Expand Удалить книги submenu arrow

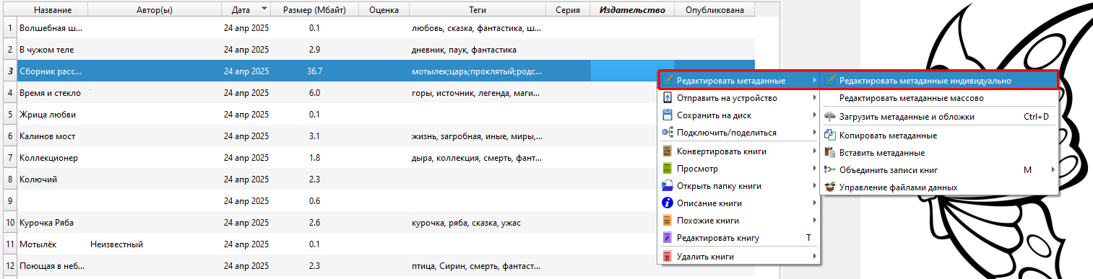click(x=815, y=257)
